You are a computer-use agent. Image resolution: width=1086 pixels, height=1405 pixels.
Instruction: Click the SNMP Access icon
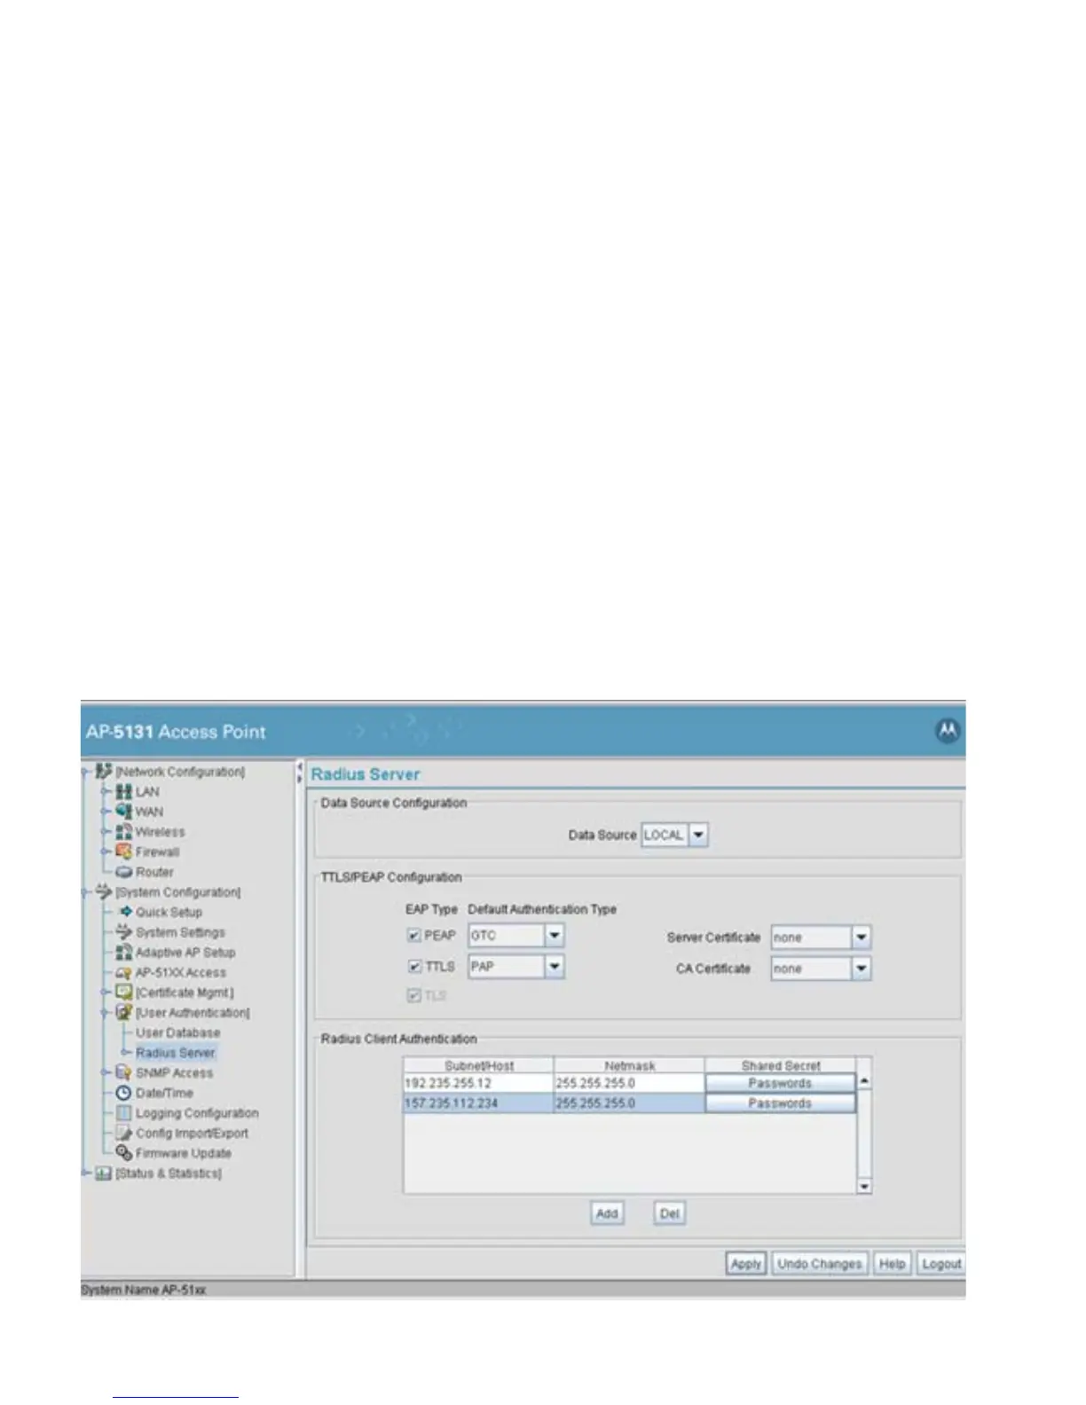click(x=124, y=1072)
